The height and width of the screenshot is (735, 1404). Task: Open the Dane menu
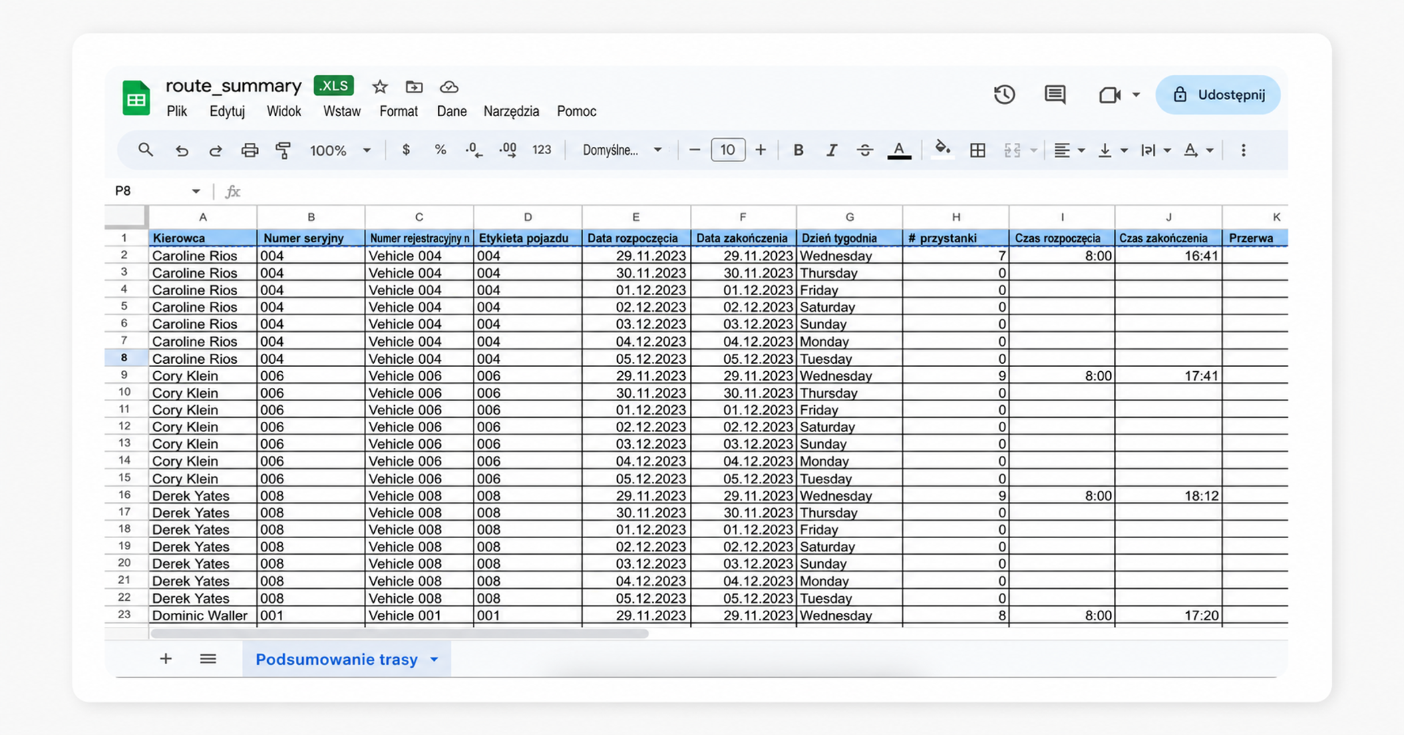452,111
